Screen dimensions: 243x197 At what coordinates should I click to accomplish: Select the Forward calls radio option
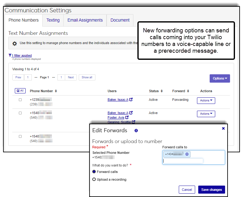click(94, 172)
